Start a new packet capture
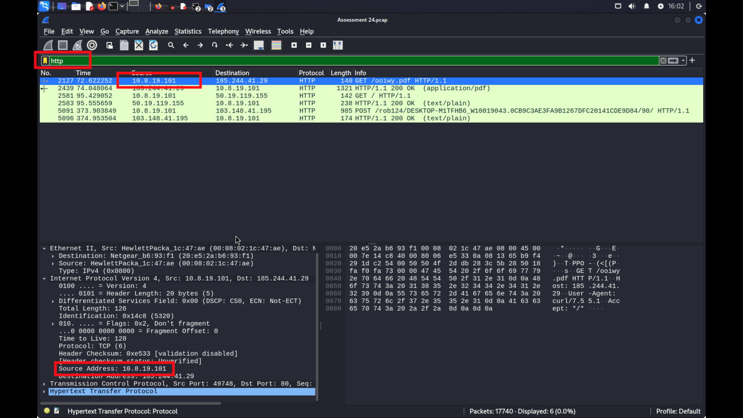Screen dimensions: 743x418 [x=47, y=45]
